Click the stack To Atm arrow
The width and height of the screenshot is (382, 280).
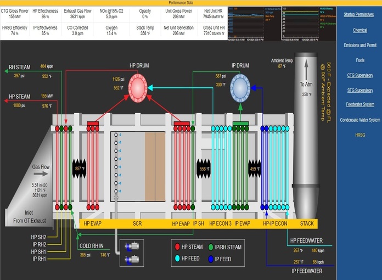tap(306, 70)
